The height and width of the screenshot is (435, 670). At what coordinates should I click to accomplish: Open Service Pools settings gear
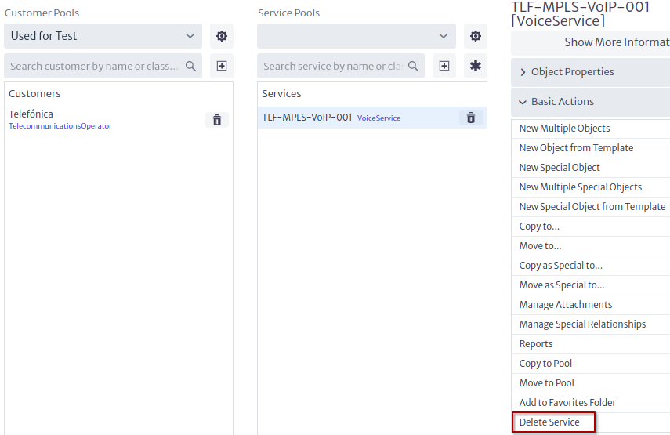coord(475,36)
